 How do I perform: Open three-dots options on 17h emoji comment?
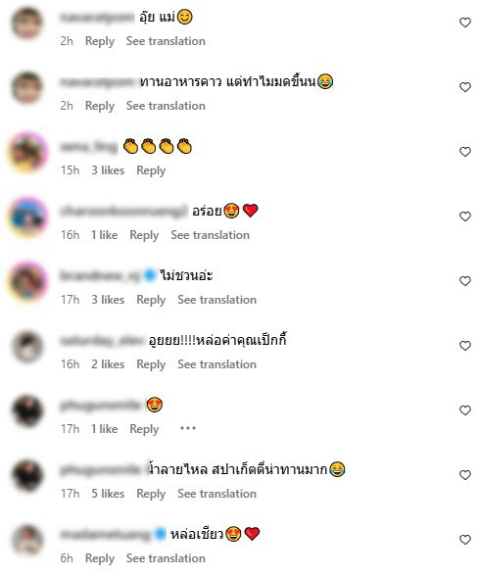[x=188, y=428]
